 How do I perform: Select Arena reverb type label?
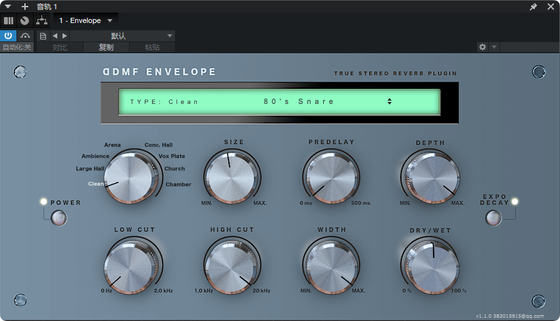pyautogui.click(x=112, y=145)
